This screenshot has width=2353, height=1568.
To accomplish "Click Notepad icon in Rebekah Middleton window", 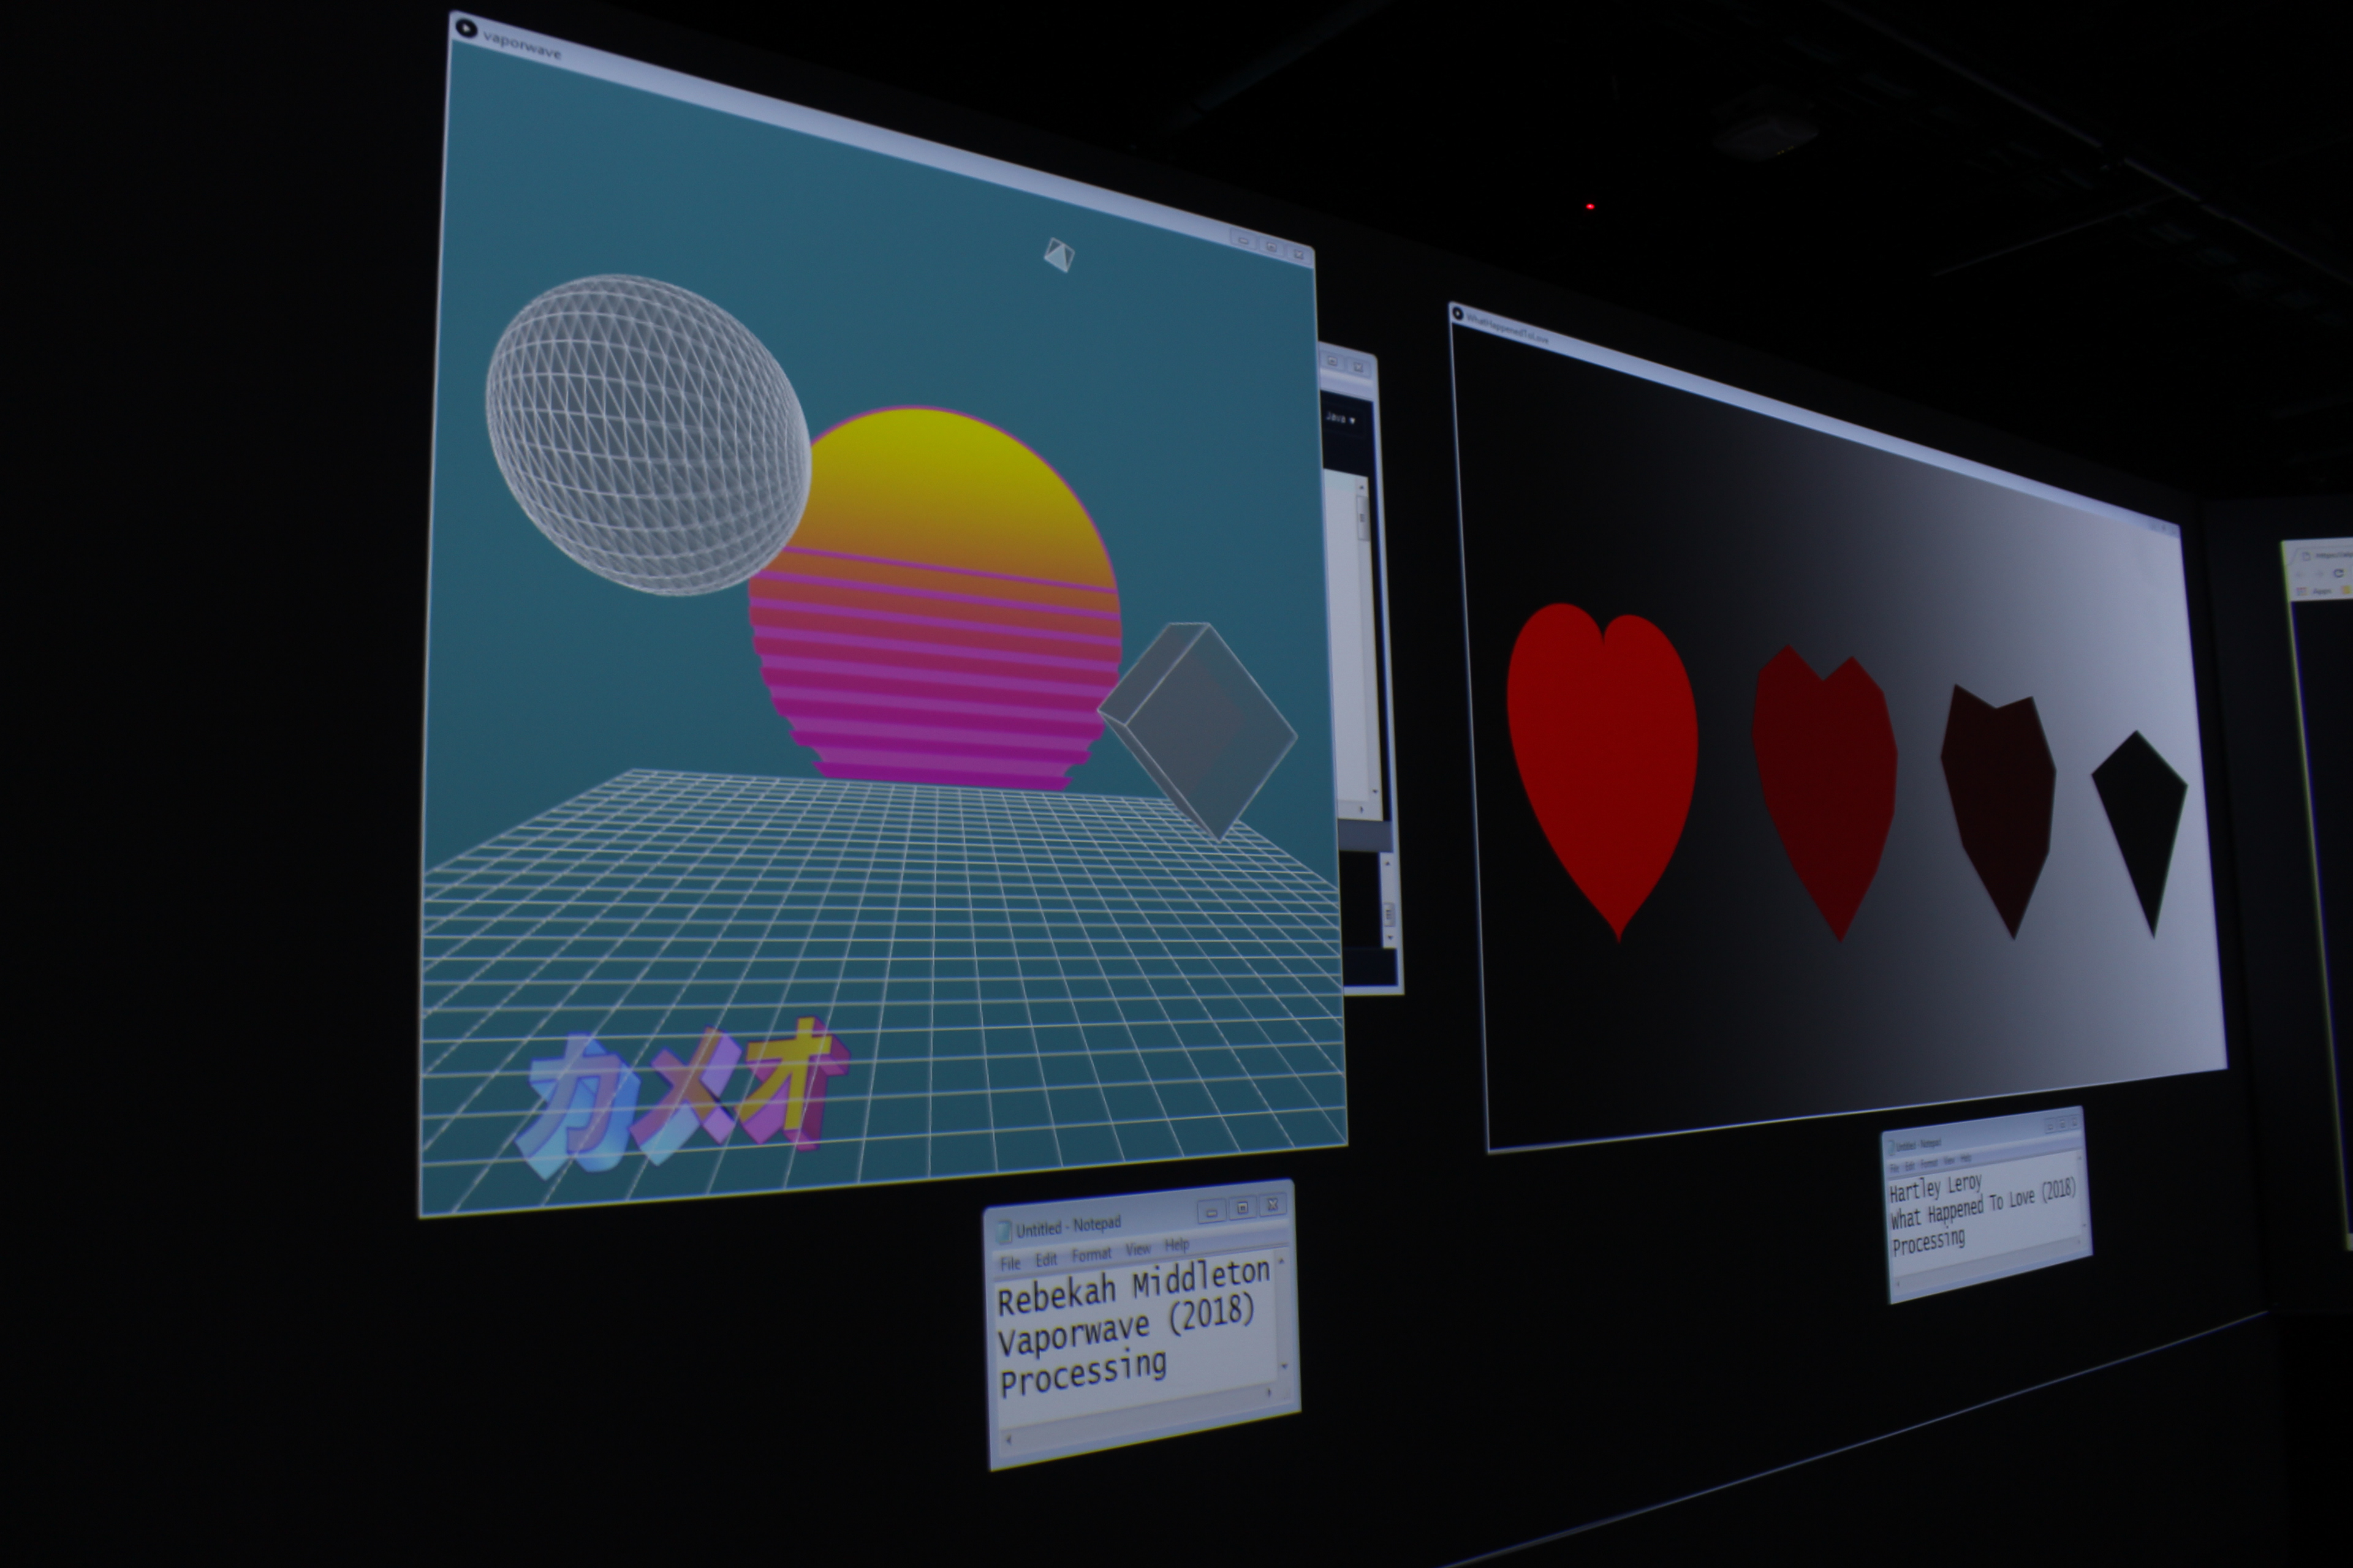I will pyautogui.click(x=1004, y=1232).
